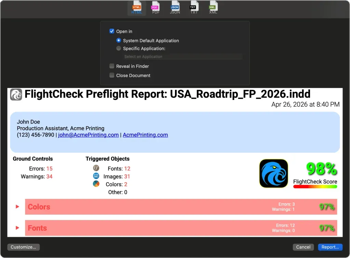Select System Default Application radio button
The width and height of the screenshot is (350, 258).
pos(119,40)
